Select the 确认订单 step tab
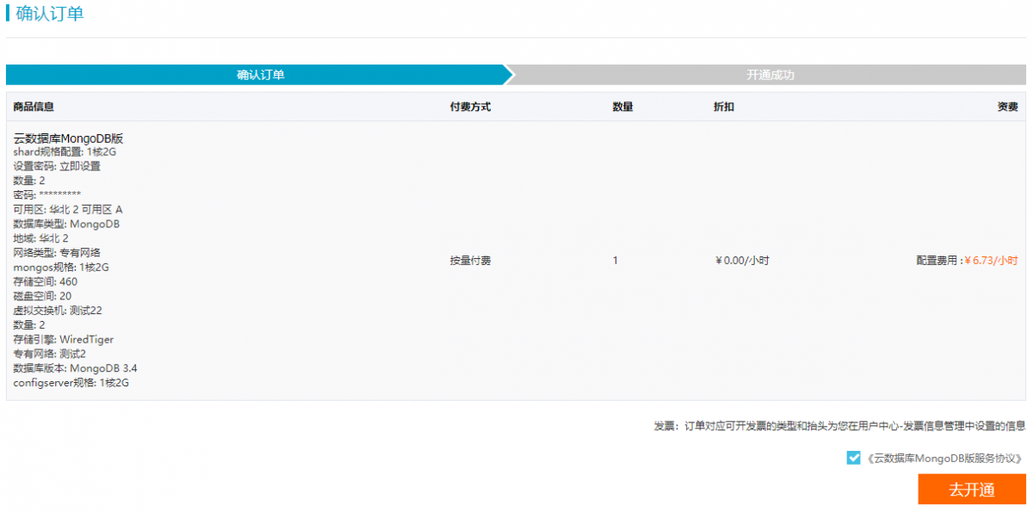The width and height of the screenshot is (1033, 512). point(260,75)
